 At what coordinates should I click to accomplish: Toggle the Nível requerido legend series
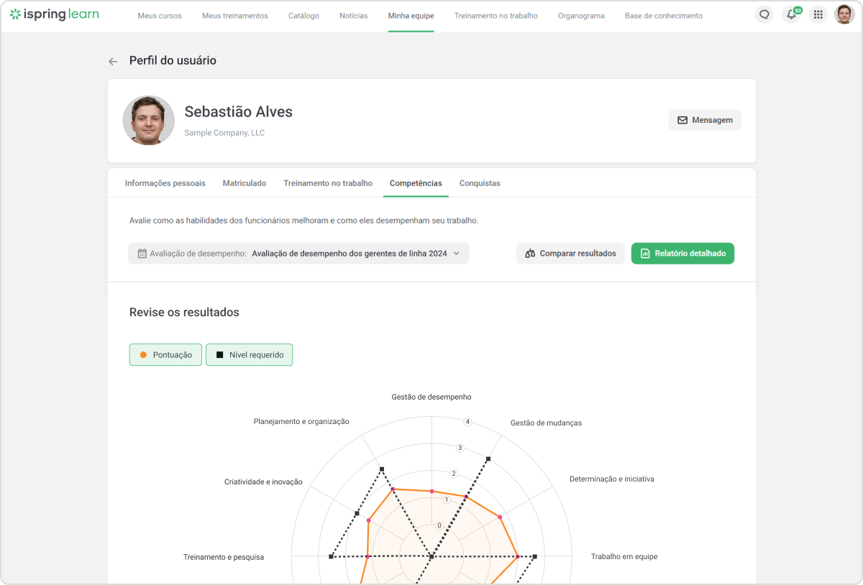pos(249,355)
